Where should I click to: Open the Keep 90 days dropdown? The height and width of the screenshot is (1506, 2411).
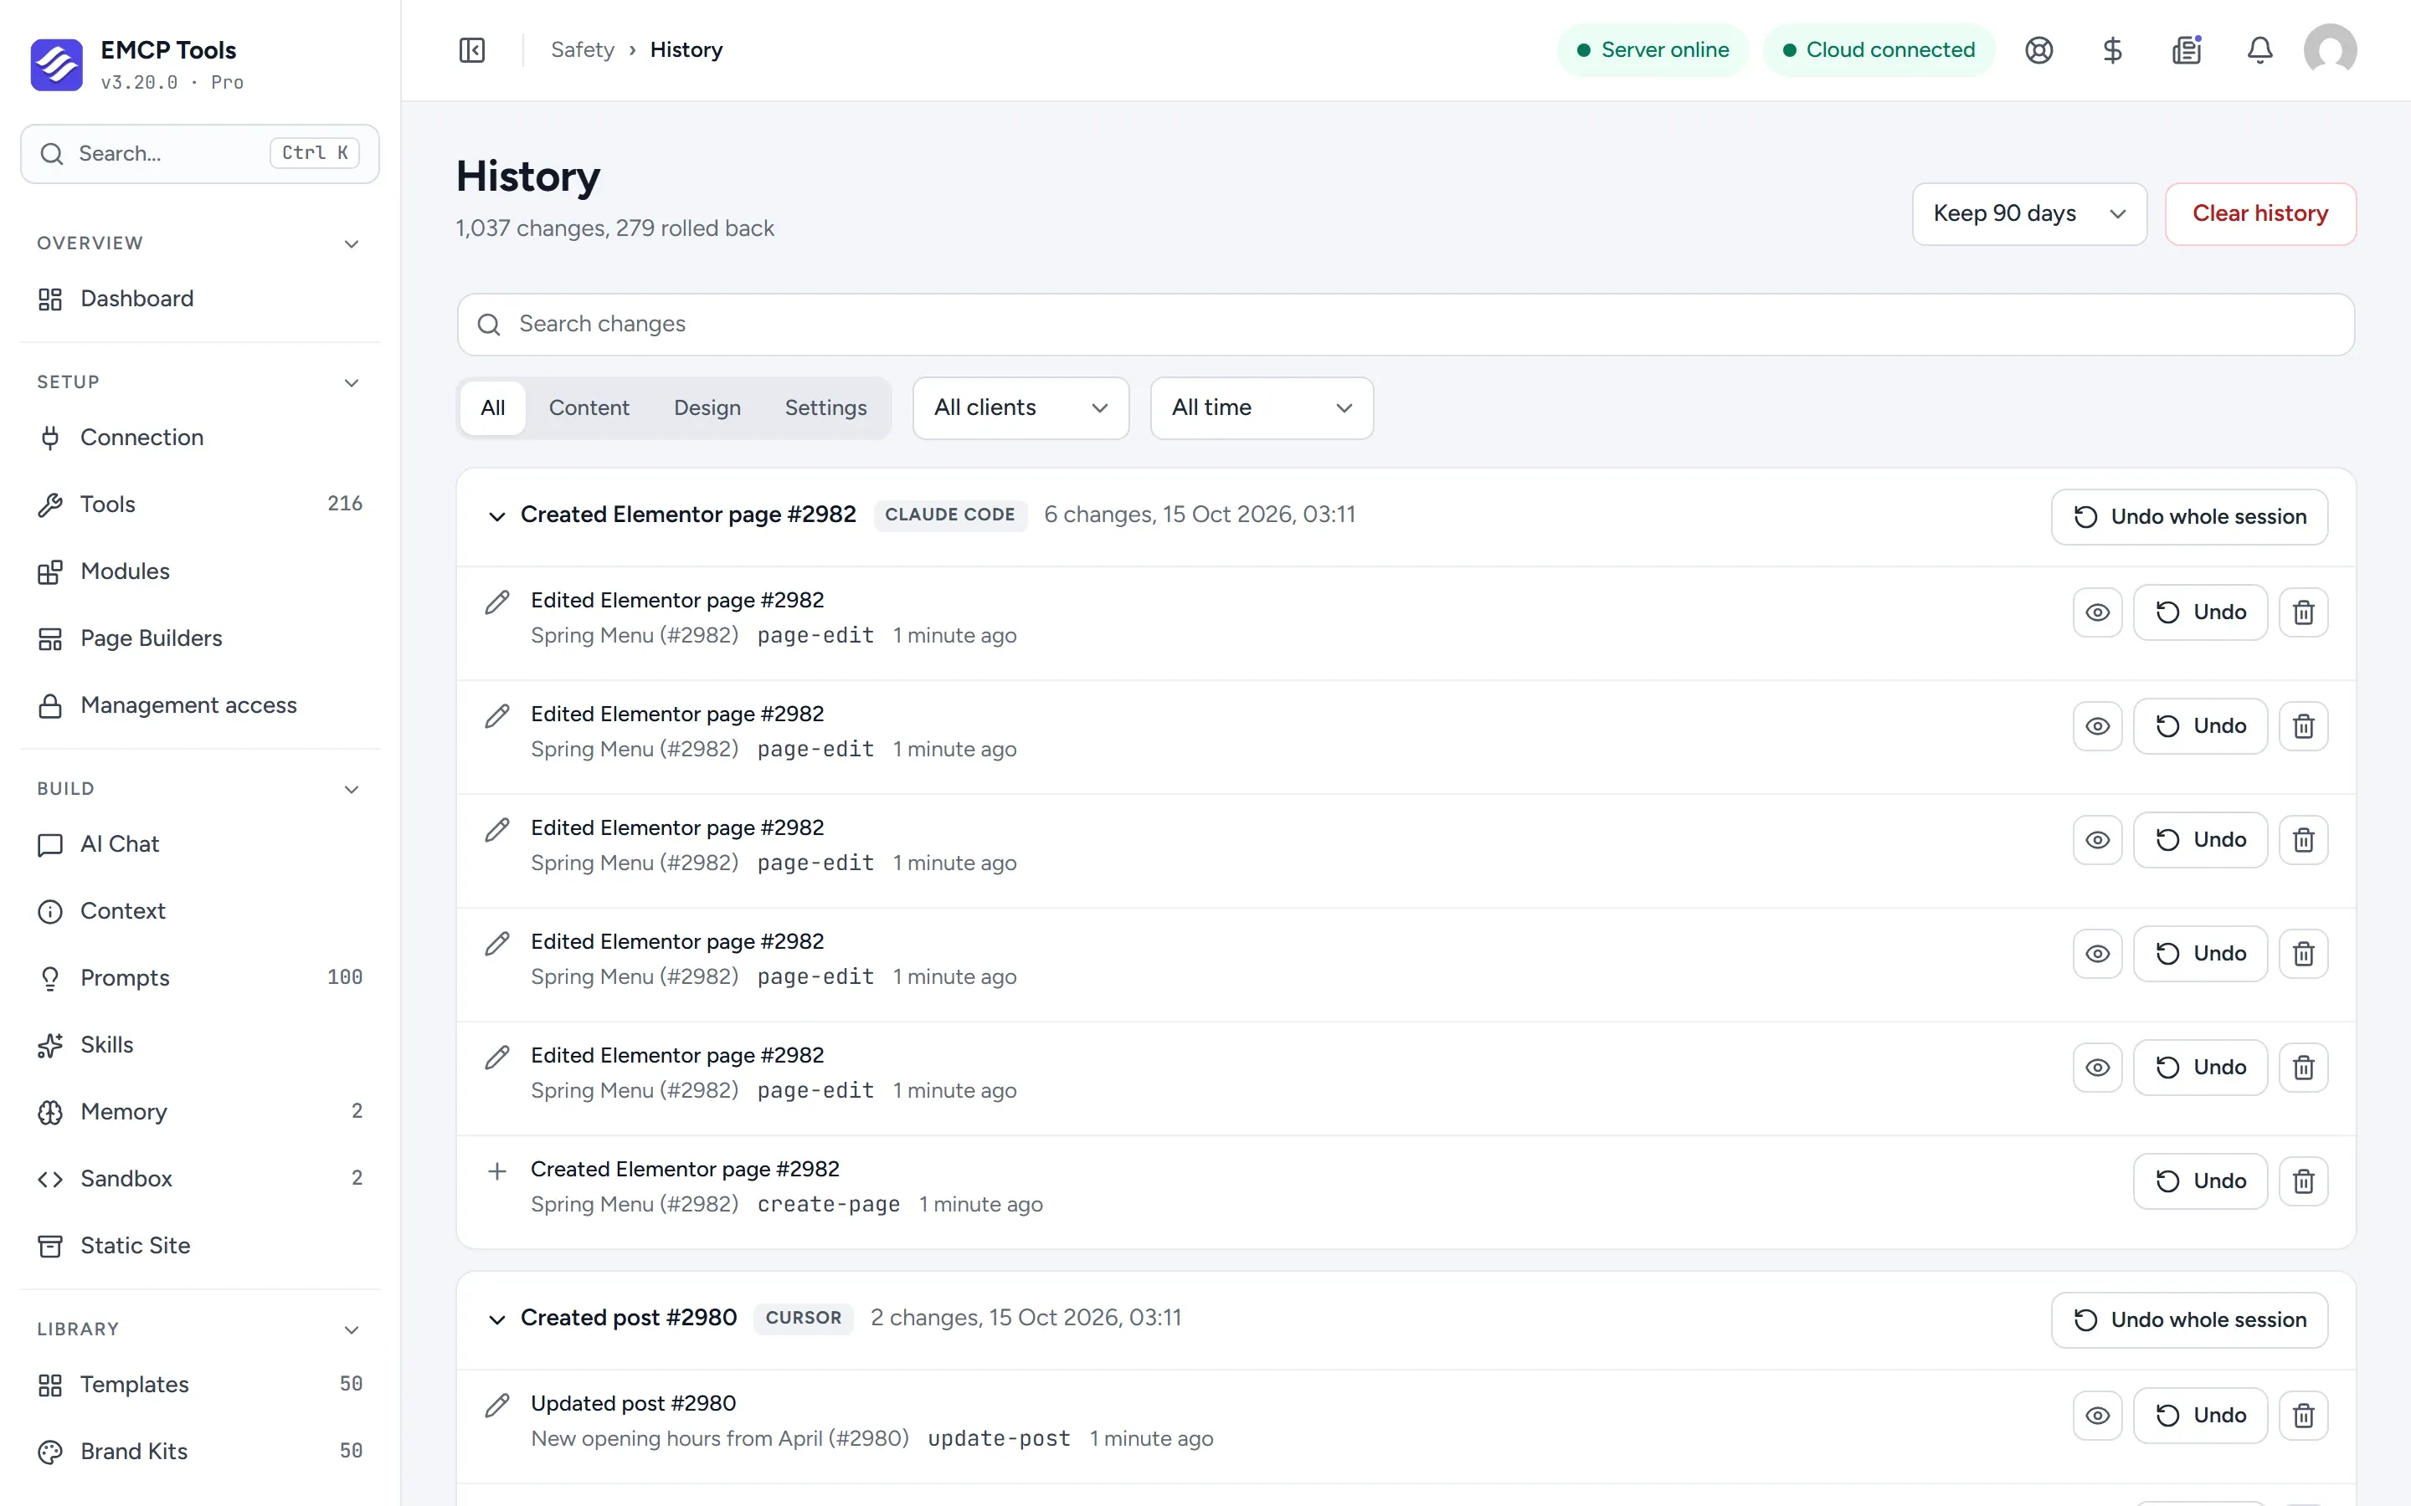tap(2028, 213)
